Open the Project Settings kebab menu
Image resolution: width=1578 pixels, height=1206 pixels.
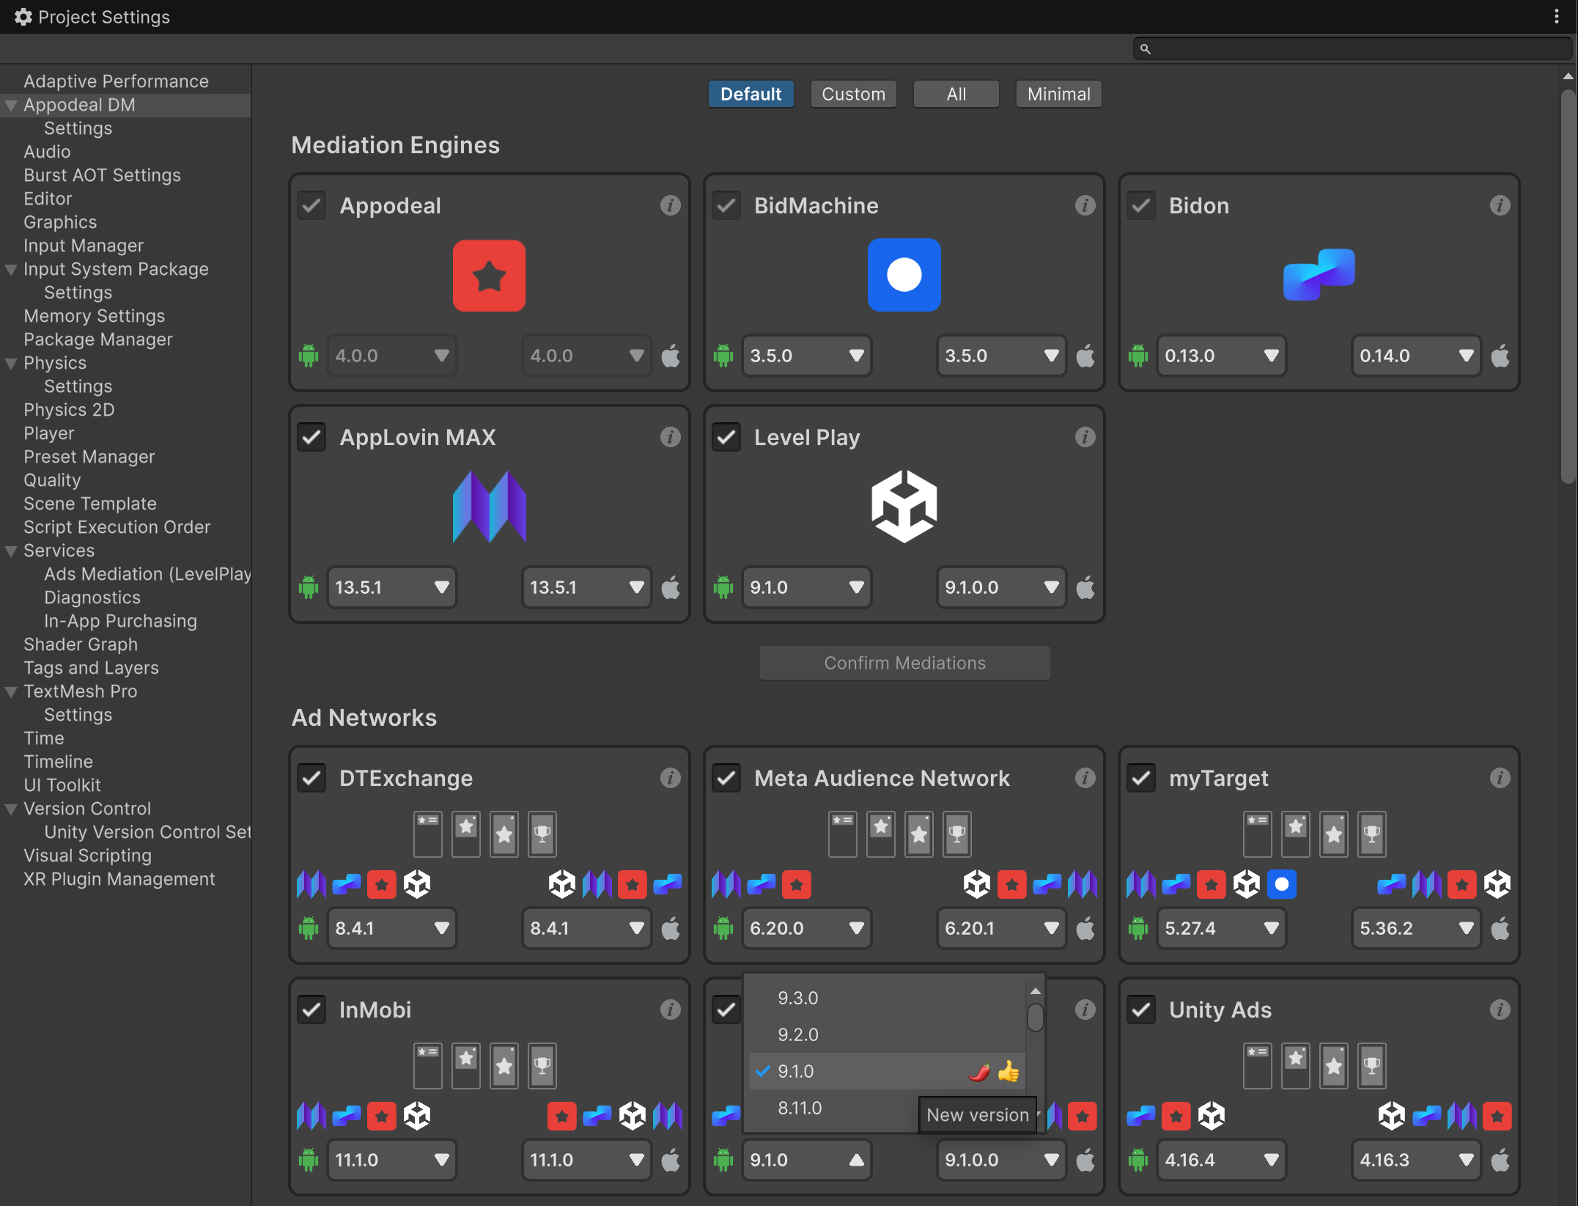pos(1556,16)
